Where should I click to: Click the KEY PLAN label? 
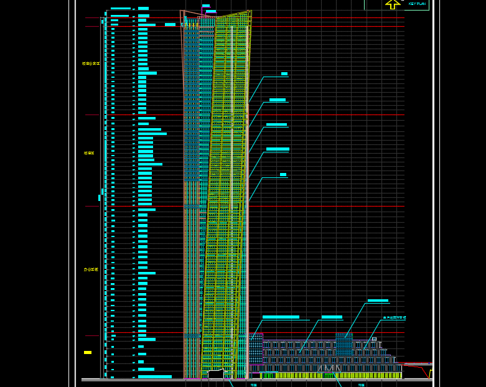(417, 4)
